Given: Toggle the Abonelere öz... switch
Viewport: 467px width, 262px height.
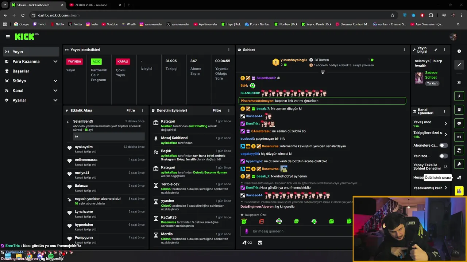Looking at the screenshot, I should point(443,145).
